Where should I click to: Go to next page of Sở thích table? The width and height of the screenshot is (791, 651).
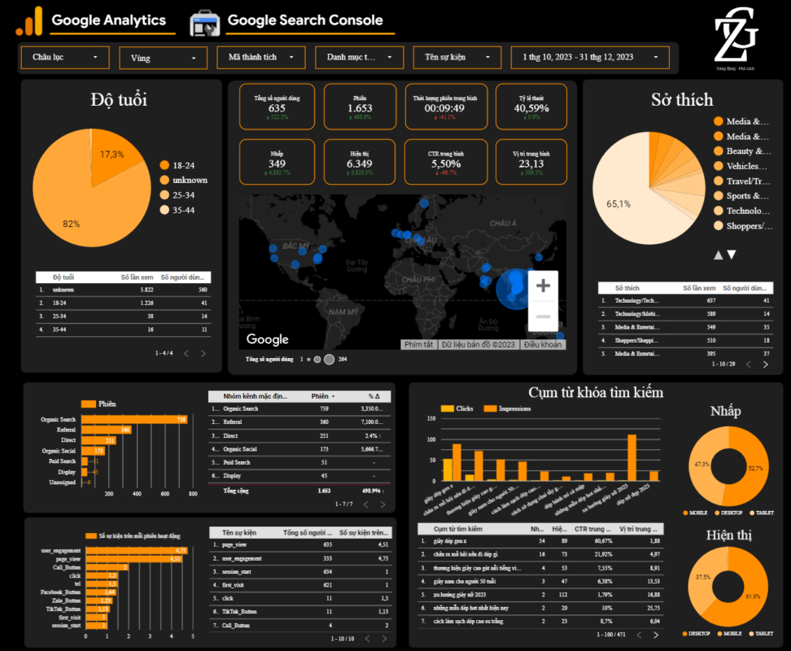[765, 365]
